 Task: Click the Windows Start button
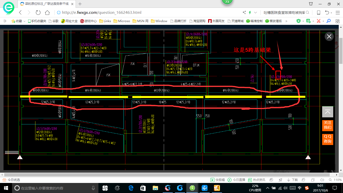6,188
